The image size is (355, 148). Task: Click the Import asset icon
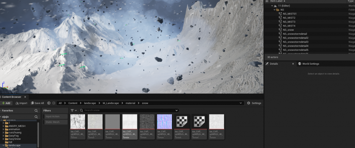click(x=21, y=103)
